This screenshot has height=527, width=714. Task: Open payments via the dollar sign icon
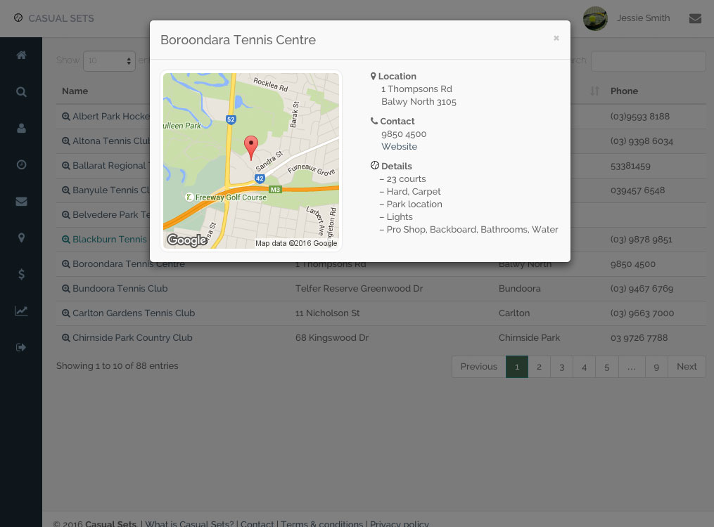pyautogui.click(x=21, y=274)
